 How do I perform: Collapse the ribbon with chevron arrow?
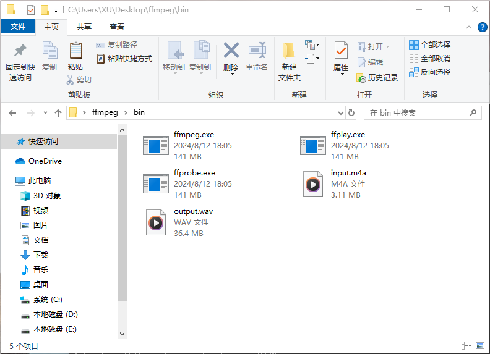tap(469, 27)
